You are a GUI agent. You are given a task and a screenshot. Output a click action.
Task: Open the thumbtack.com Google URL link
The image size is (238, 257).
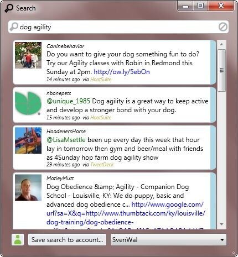pyautogui.click(x=126, y=213)
